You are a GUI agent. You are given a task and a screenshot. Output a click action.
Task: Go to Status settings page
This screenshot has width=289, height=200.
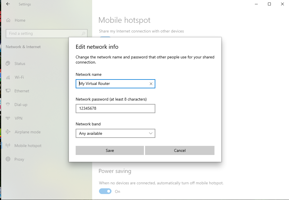20,64
